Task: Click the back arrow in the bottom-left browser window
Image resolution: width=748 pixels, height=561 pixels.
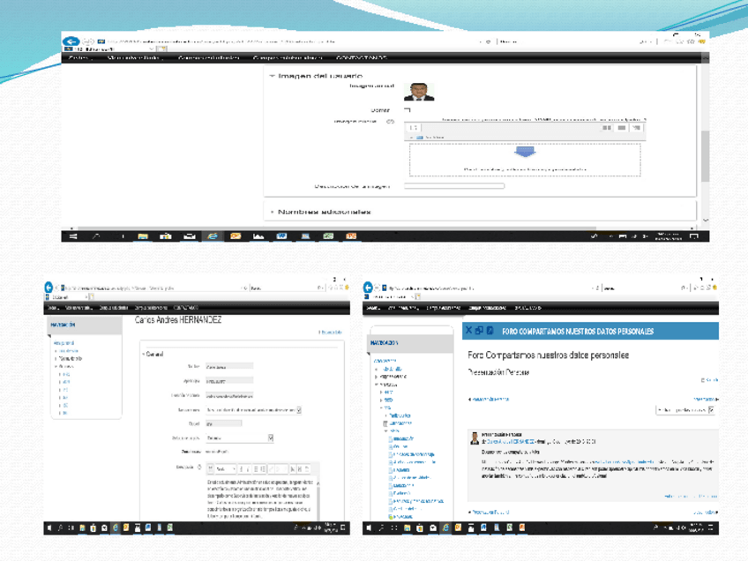Action: [49, 288]
